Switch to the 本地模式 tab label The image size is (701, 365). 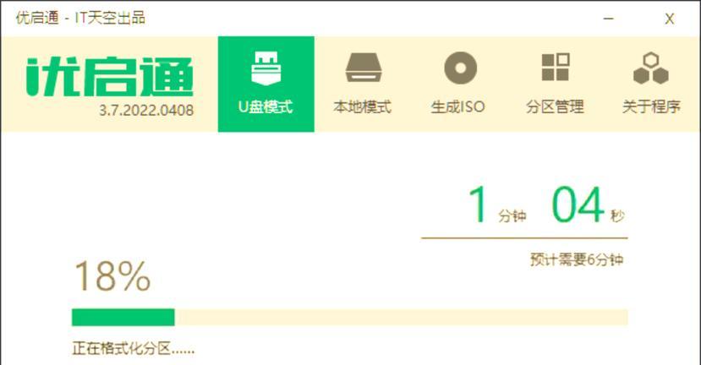362,106
